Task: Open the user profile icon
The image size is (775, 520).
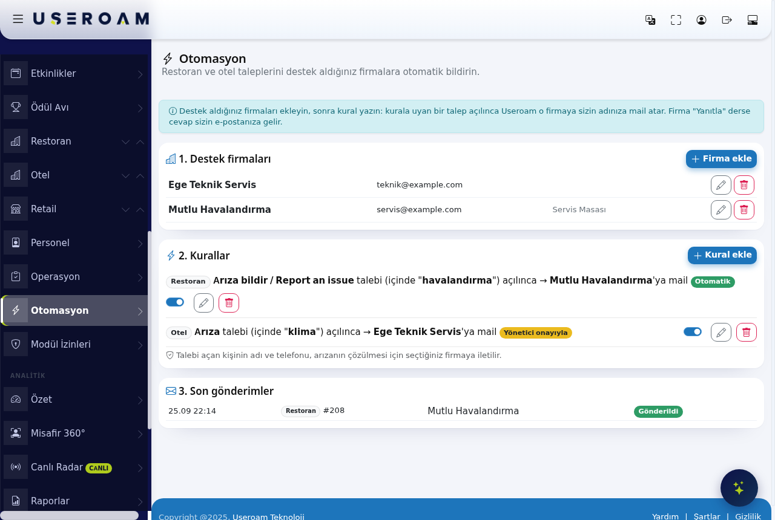Action: point(701,20)
